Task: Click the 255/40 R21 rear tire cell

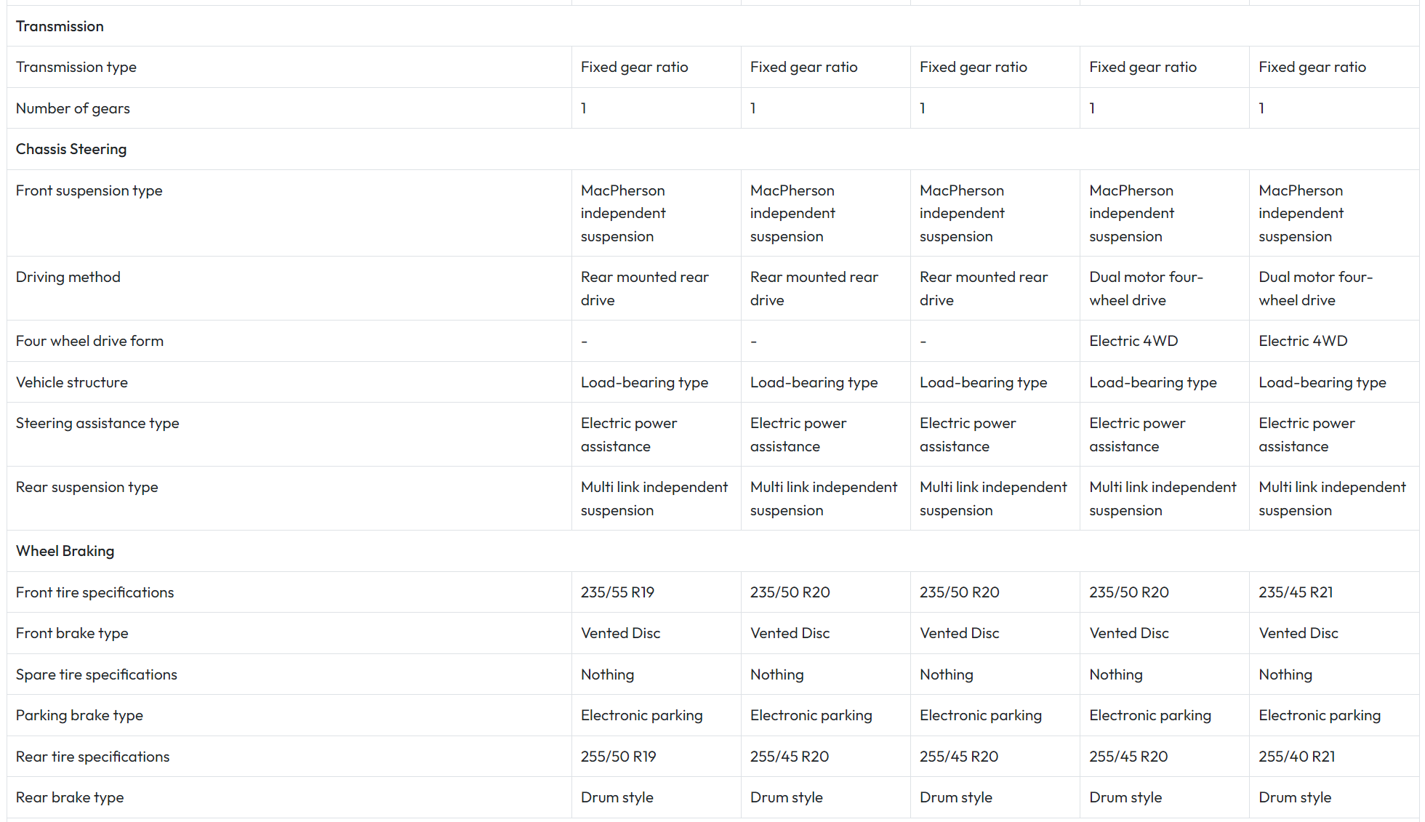Action: (1297, 757)
